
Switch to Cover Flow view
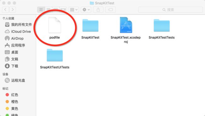pos(63,9)
